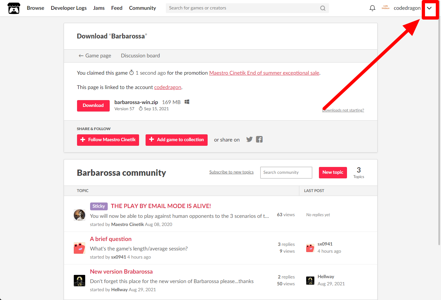Click the TOPIC column header
This screenshot has width=441, height=300.
(x=83, y=191)
